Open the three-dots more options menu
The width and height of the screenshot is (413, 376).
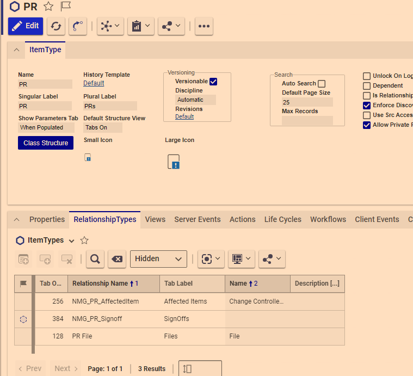[x=204, y=26]
